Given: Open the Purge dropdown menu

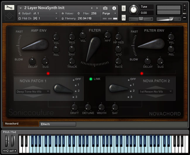Looking at the screenshot, I should [109, 13].
